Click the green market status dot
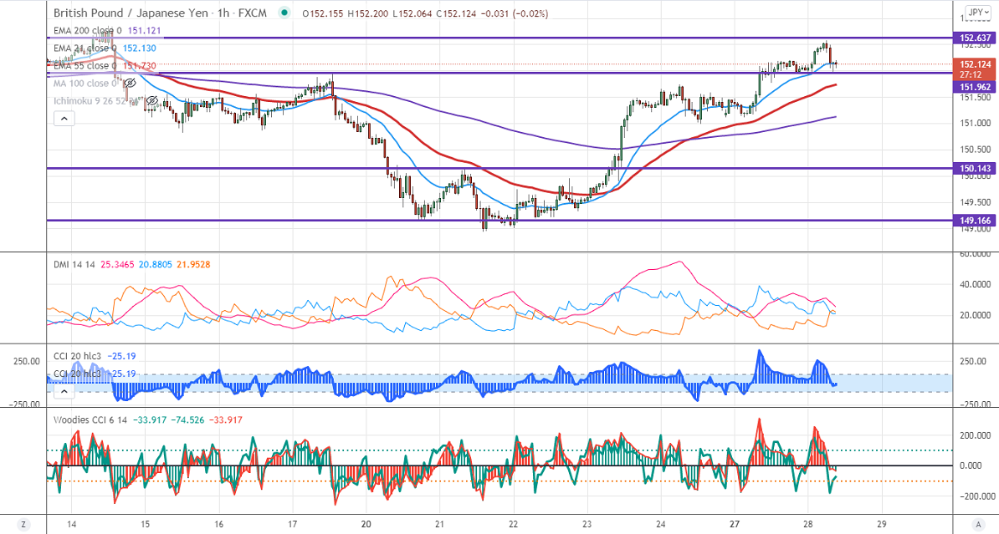 [x=286, y=13]
